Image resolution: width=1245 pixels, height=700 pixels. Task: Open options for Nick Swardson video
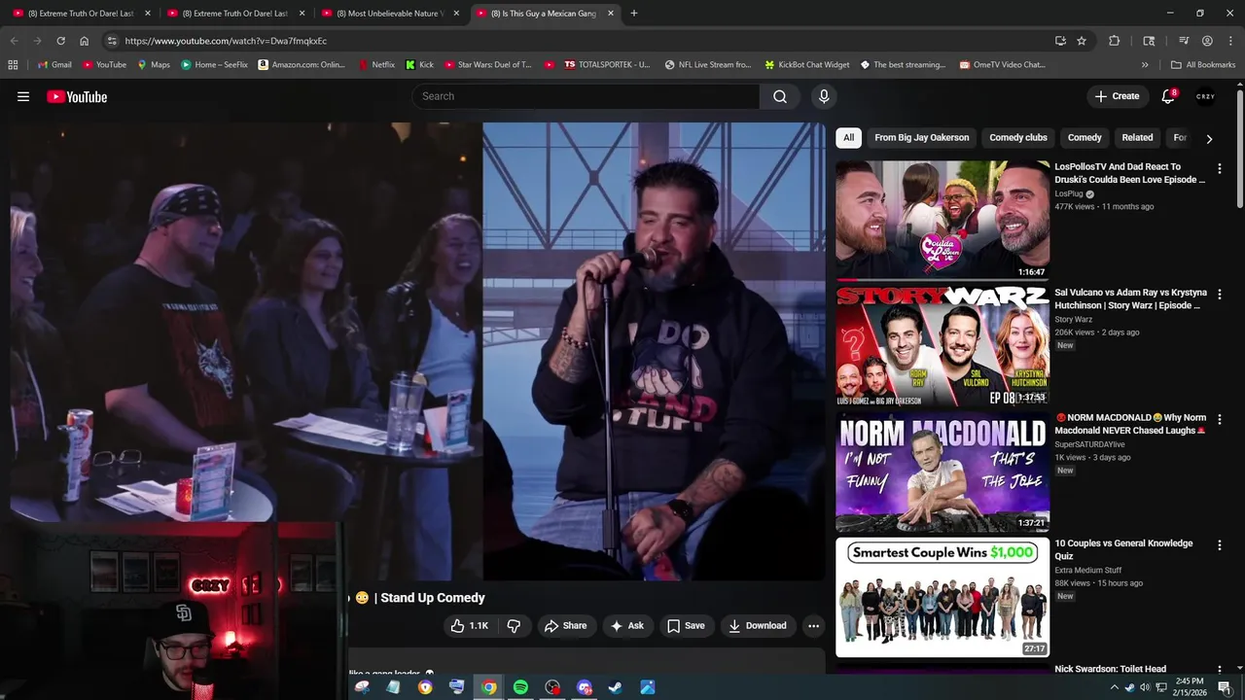point(1219,670)
